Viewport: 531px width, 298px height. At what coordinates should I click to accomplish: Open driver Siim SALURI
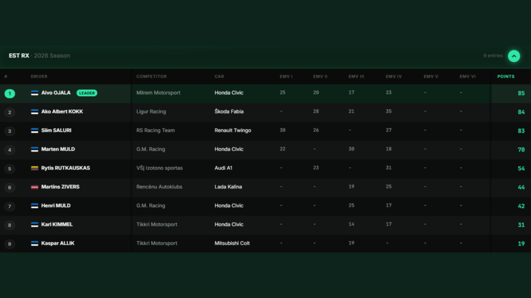point(56,130)
